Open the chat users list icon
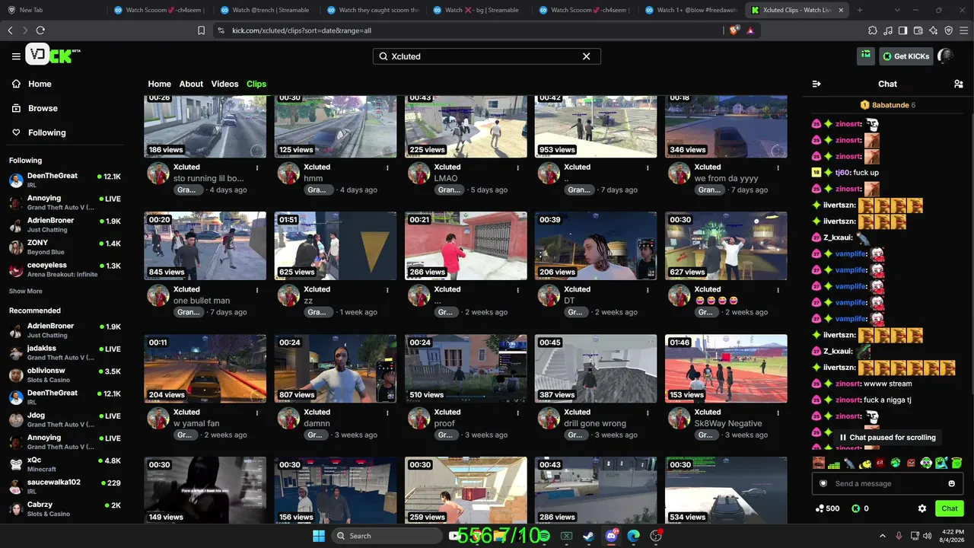 (x=958, y=84)
